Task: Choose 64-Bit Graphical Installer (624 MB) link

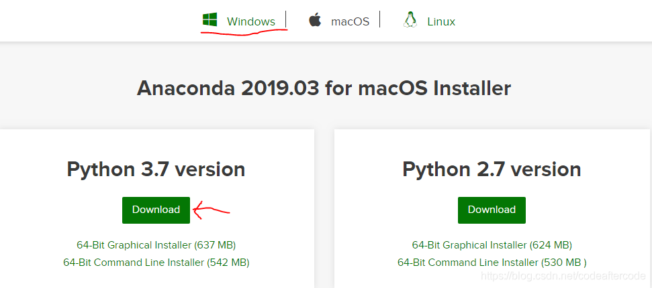Action: (492, 245)
